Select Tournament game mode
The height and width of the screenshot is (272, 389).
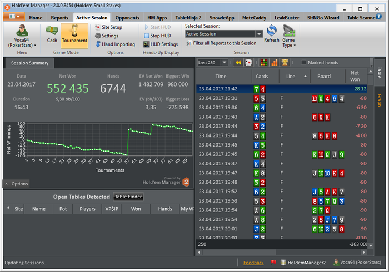pyautogui.click(x=74, y=36)
